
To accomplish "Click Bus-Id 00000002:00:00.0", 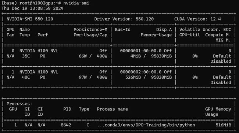I will 141,72.
